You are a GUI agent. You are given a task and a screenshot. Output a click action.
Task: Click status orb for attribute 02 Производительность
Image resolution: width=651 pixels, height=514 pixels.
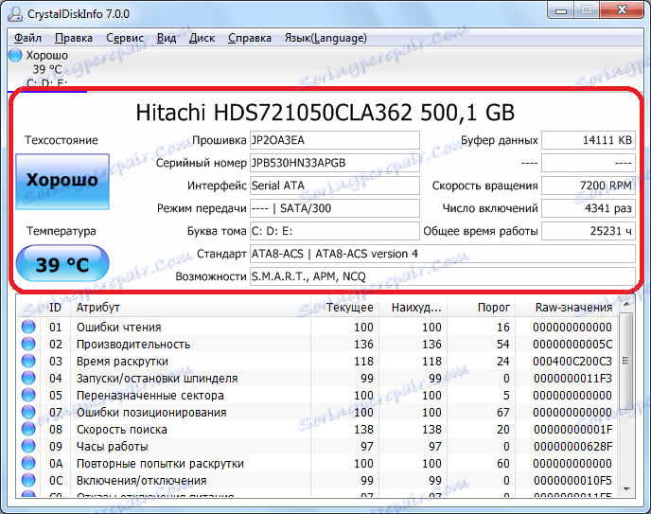[x=28, y=344]
